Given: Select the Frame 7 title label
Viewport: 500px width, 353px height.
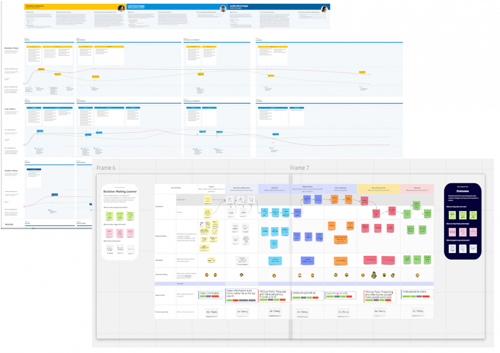Looking at the screenshot, I should 299,168.
